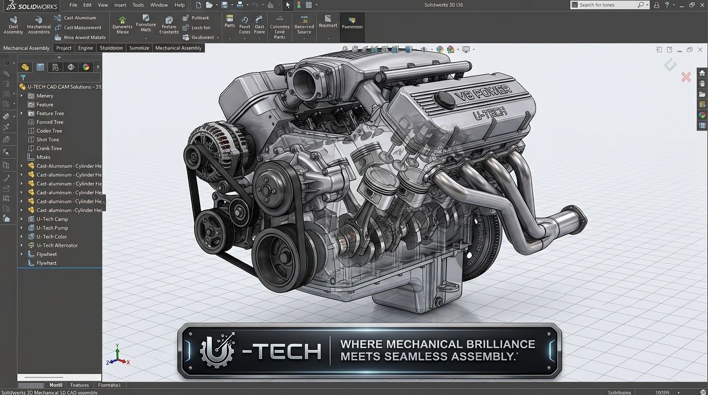Expand the U-Tech Alternator node
This screenshot has height=395, width=708.
22,245
